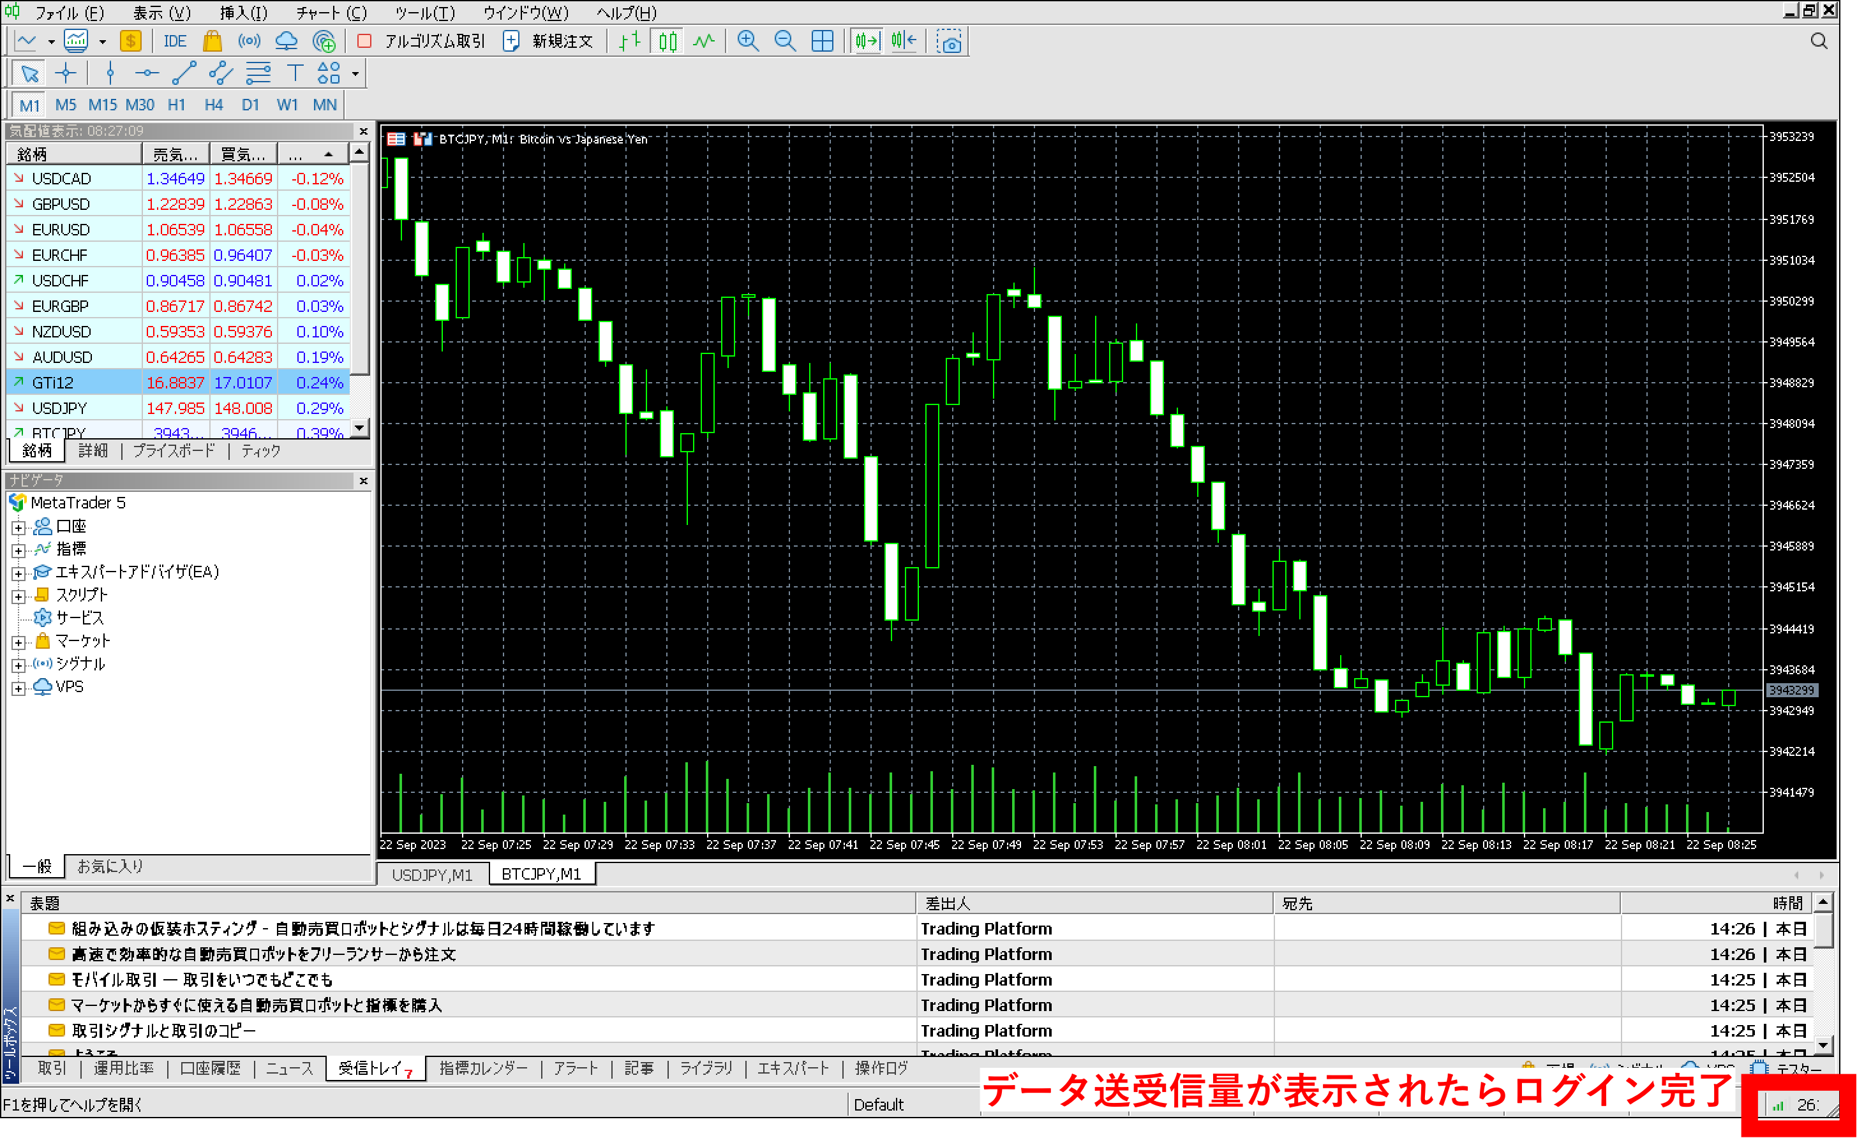Click the chart screenshot camera icon
1857x1138 pixels.
tap(949, 41)
